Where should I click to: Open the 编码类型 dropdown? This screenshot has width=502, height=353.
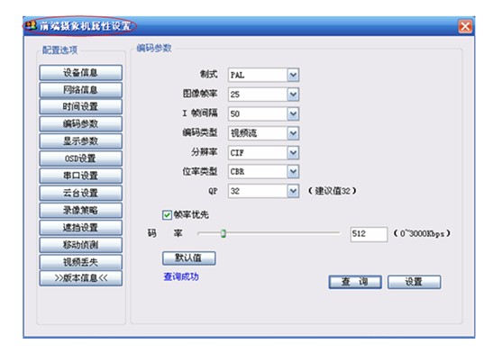click(293, 133)
